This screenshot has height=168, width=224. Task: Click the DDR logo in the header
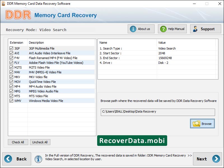[19, 15]
